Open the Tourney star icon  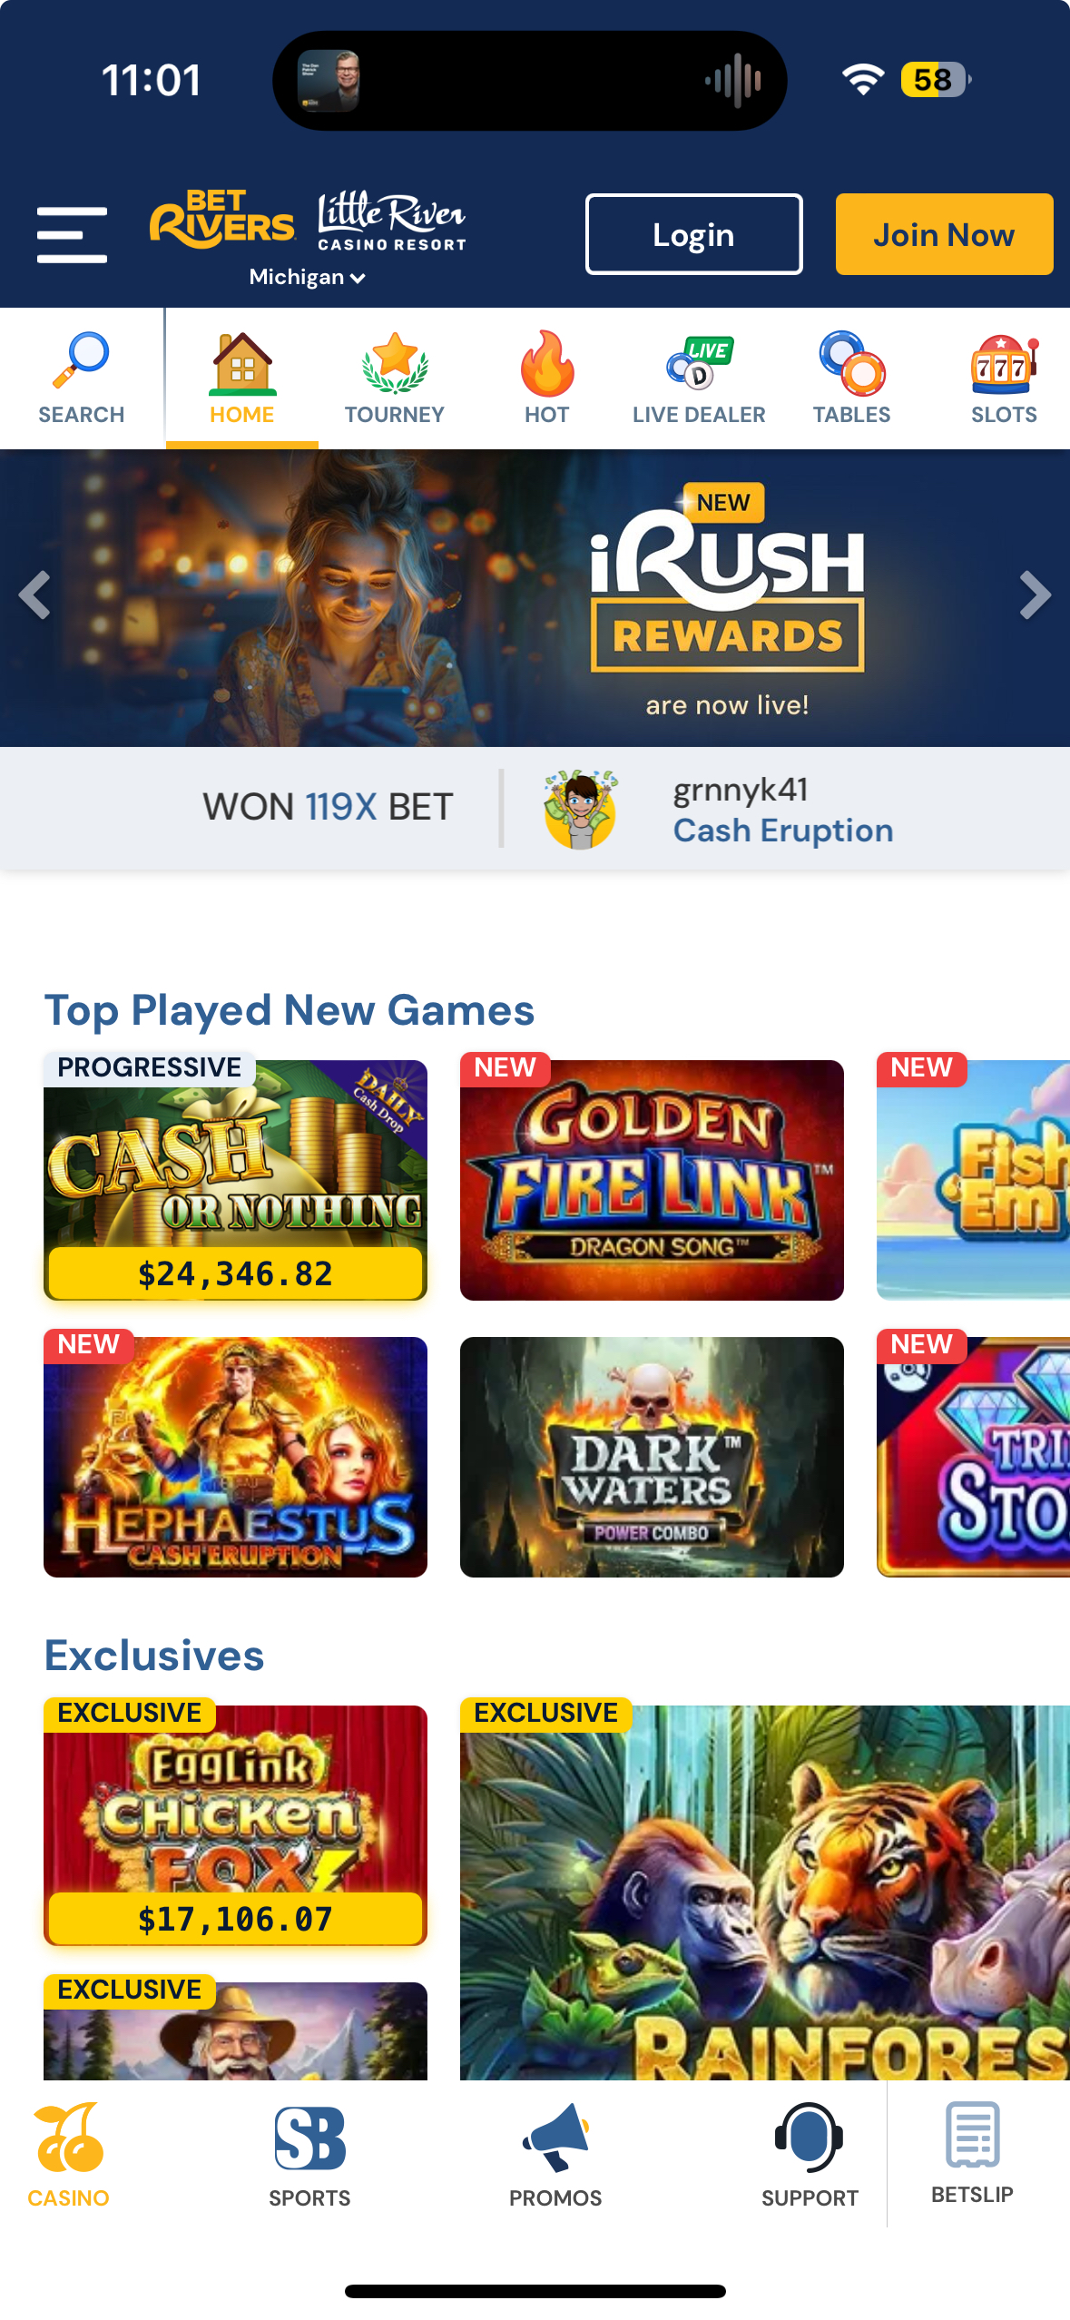click(x=395, y=363)
